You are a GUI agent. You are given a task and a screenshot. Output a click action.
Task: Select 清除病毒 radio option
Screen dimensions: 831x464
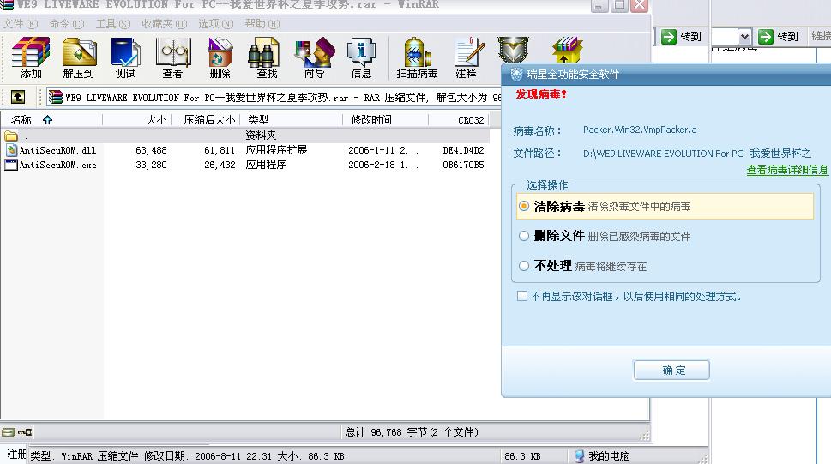[x=524, y=206]
